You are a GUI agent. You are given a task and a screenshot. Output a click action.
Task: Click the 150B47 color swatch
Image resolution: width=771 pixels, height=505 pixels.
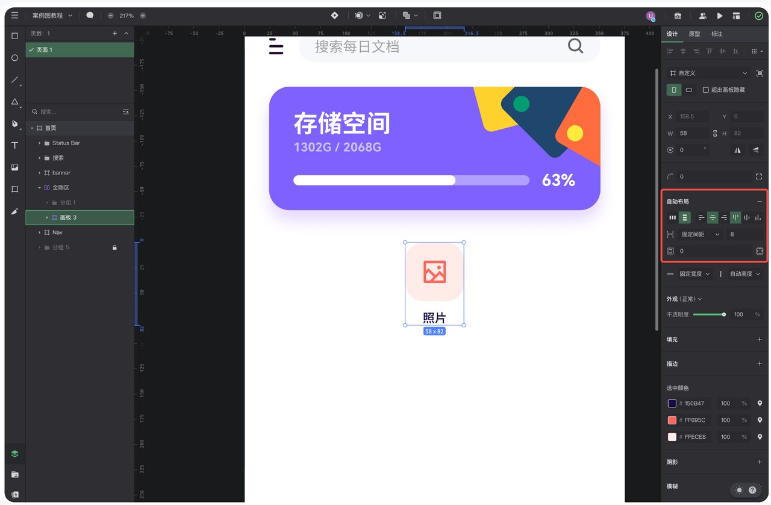coord(672,403)
